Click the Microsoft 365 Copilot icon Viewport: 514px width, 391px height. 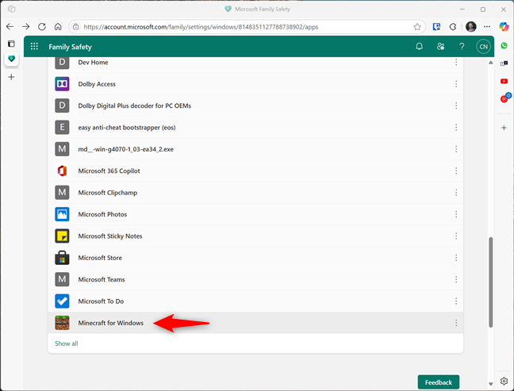point(62,171)
